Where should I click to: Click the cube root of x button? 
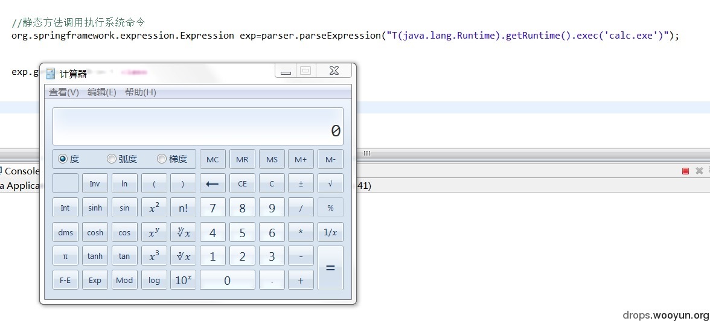[183, 256]
